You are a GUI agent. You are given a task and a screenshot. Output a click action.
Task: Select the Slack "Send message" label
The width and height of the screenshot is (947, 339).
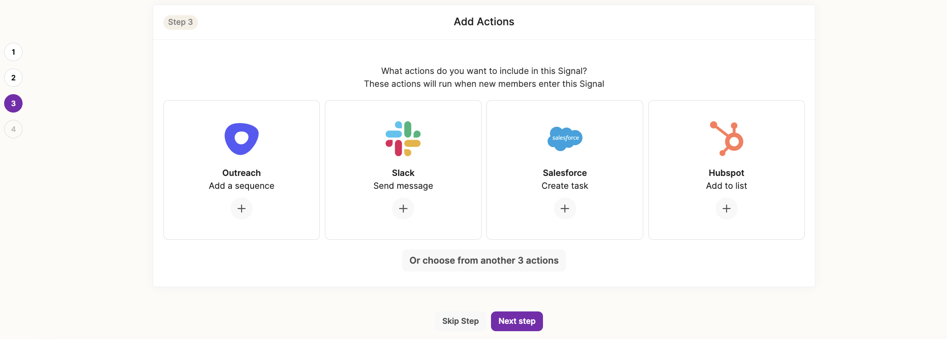tap(403, 186)
